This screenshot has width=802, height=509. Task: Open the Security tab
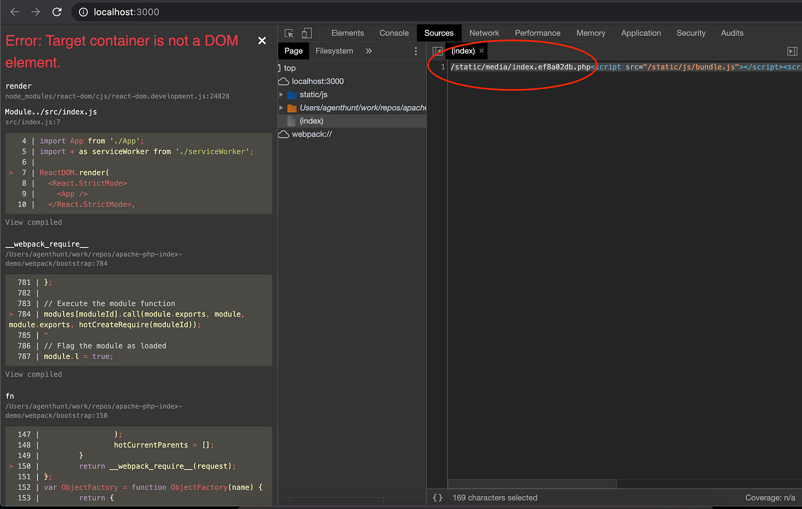click(x=691, y=33)
